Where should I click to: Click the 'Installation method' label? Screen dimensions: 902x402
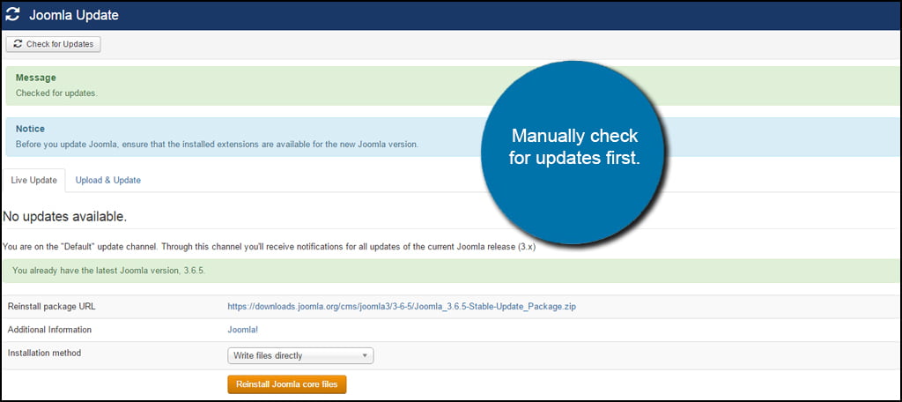44,353
